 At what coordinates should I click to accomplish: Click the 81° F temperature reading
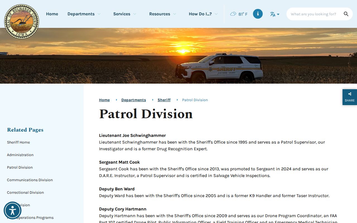coord(243,14)
